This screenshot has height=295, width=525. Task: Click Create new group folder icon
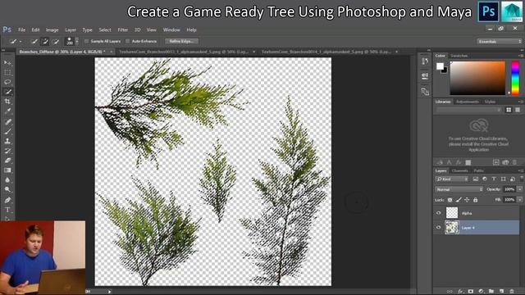[x=491, y=292]
